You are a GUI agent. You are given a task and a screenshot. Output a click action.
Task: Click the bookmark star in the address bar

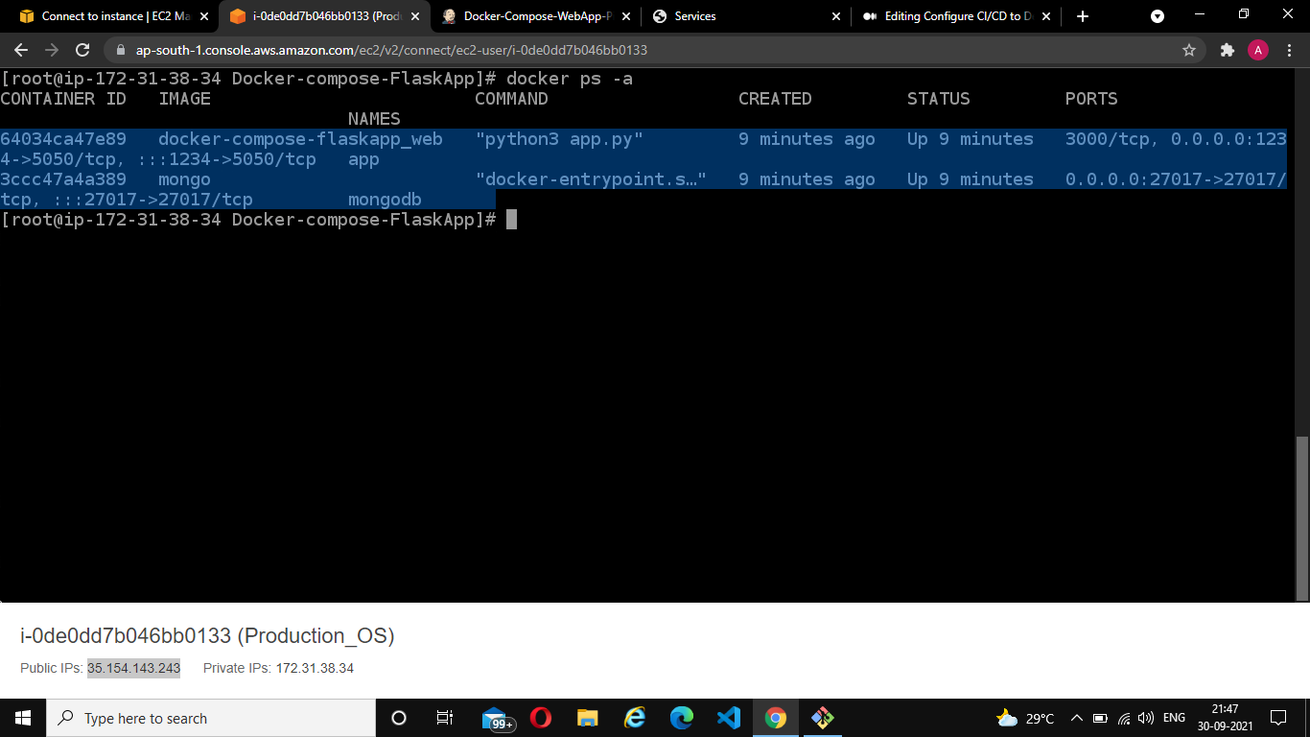pos(1187,50)
